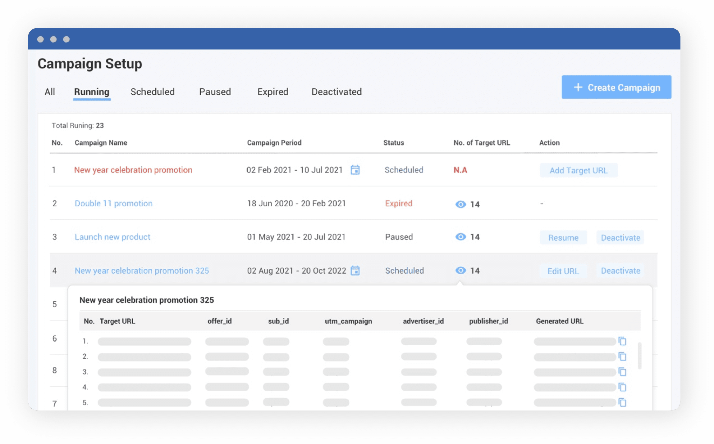Copy generated URL for target row 4

pos(623,387)
